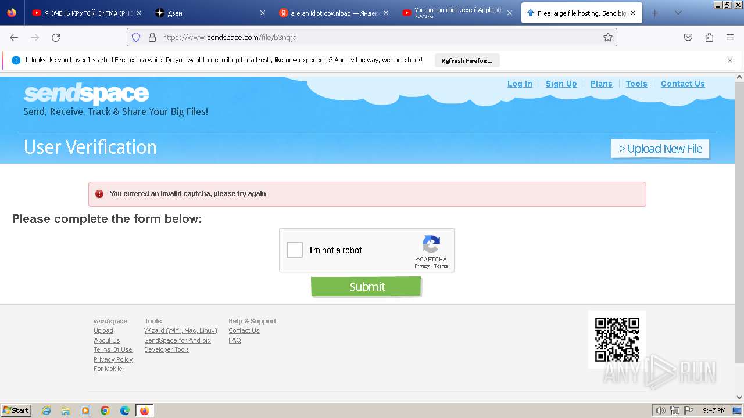
Task: Launch Internet Explorer from the taskbar
Action: pyautogui.click(x=46, y=410)
